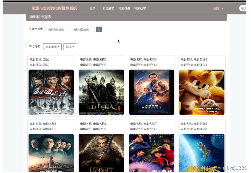Click the text 电影名称: 电影名称4
251x173 pixels.
pyautogui.click(x=194, y=60)
